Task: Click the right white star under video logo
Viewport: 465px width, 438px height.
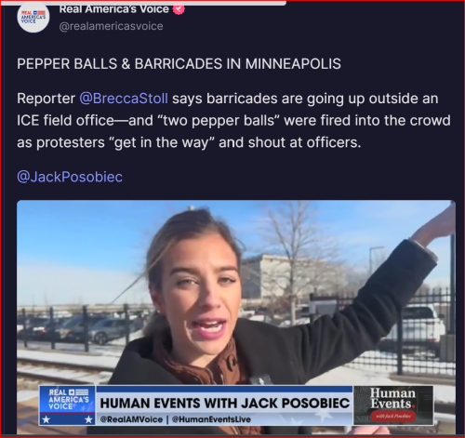Action: tap(88, 419)
